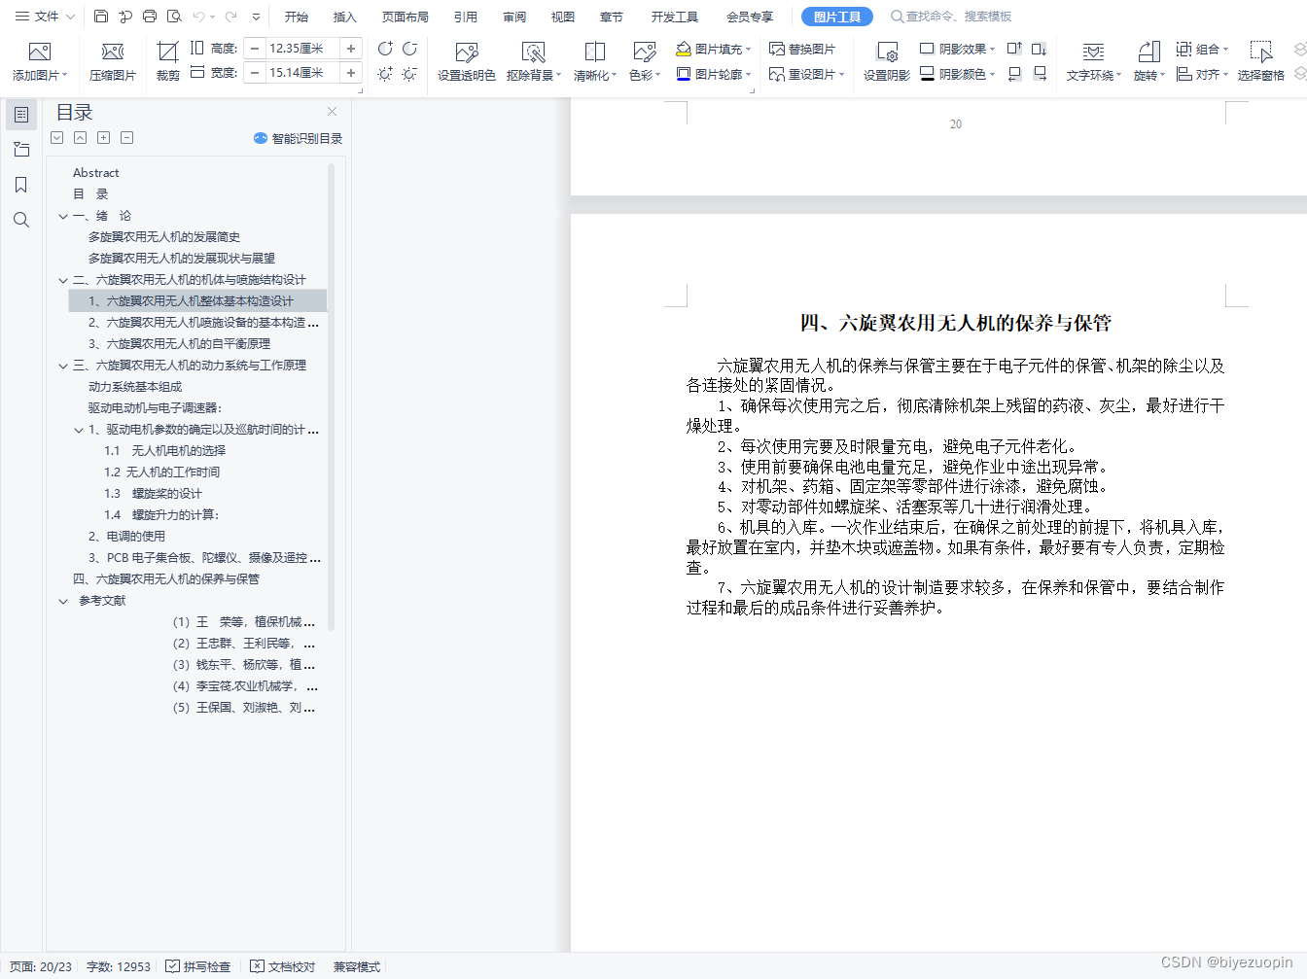Toggle 拼写检查 spell check in status bar
This screenshot has width=1307, height=979.
click(198, 966)
